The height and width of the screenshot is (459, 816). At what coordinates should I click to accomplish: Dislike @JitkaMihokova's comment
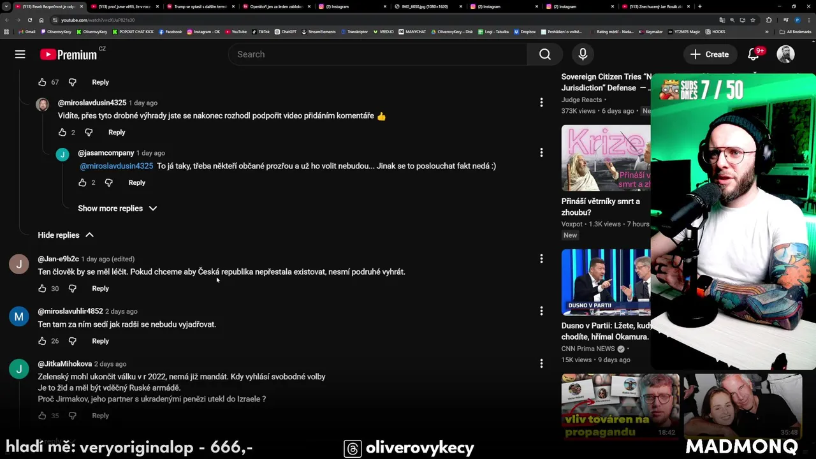point(72,416)
